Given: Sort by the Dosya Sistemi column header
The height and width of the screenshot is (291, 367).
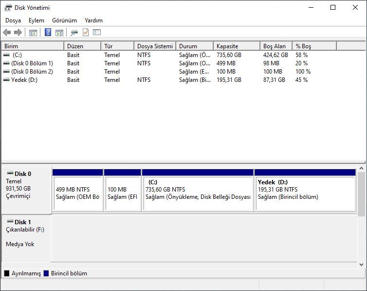Looking at the screenshot, I should tap(155, 46).
